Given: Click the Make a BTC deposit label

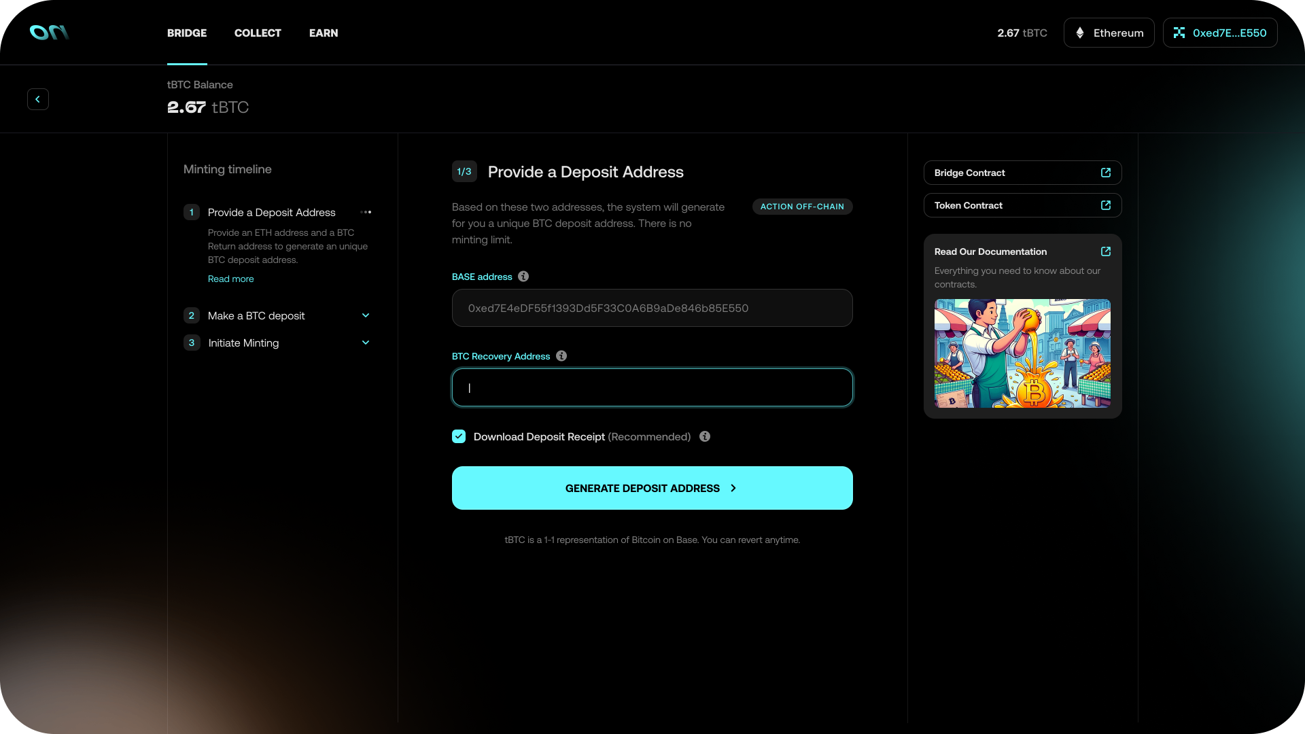Looking at the screenshot, I should click(256, 315).
